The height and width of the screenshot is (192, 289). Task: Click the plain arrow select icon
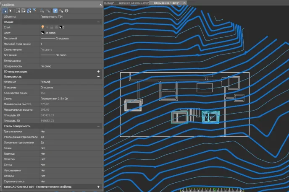click(10, 10)
